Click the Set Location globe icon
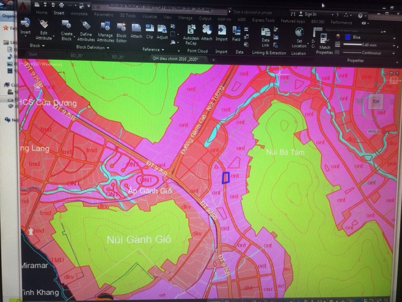 (299, 33)
